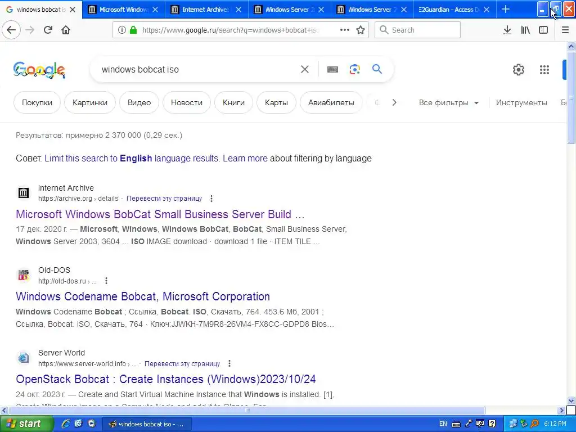
Task: Click the horizontal scrollbar right arrow
Action: click(x=561, y=410)
